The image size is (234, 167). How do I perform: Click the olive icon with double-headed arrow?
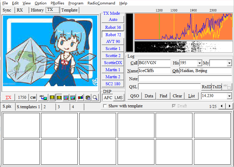[x=52, y=98]
